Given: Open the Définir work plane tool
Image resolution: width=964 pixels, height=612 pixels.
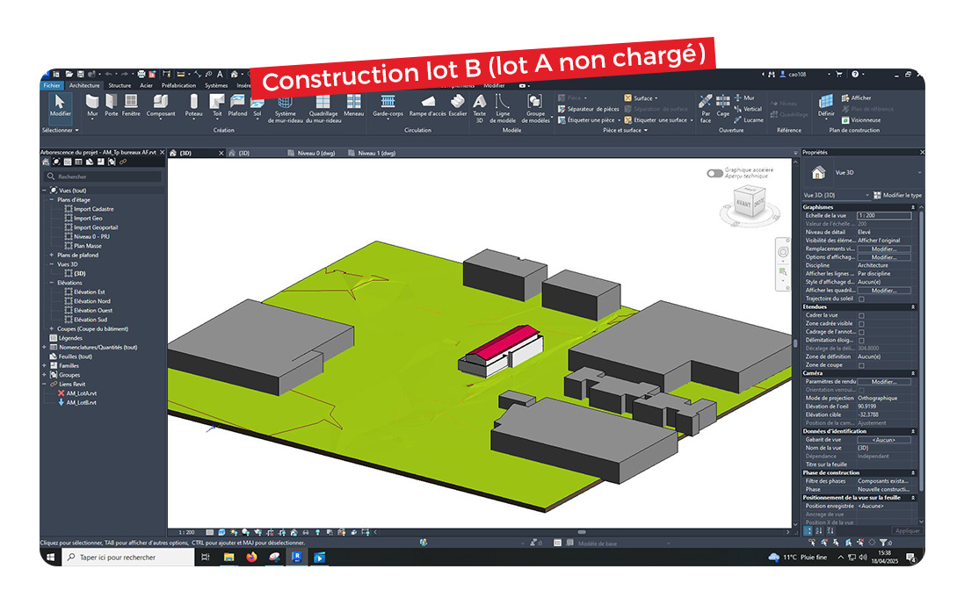Looking at the screenshot, I should pos(826,105).
